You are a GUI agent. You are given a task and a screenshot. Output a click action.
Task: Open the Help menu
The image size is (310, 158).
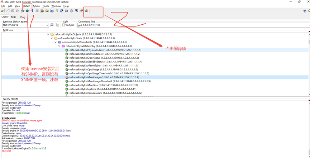(66, 6)
